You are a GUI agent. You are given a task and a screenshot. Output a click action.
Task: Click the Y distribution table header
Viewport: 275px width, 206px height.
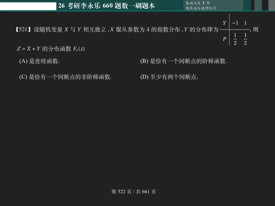point(225,23)
